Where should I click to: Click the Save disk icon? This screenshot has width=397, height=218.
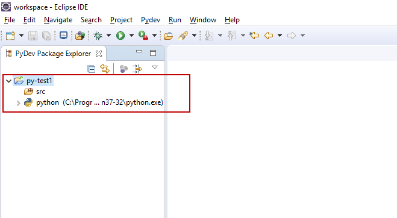(x=33, y=36)
